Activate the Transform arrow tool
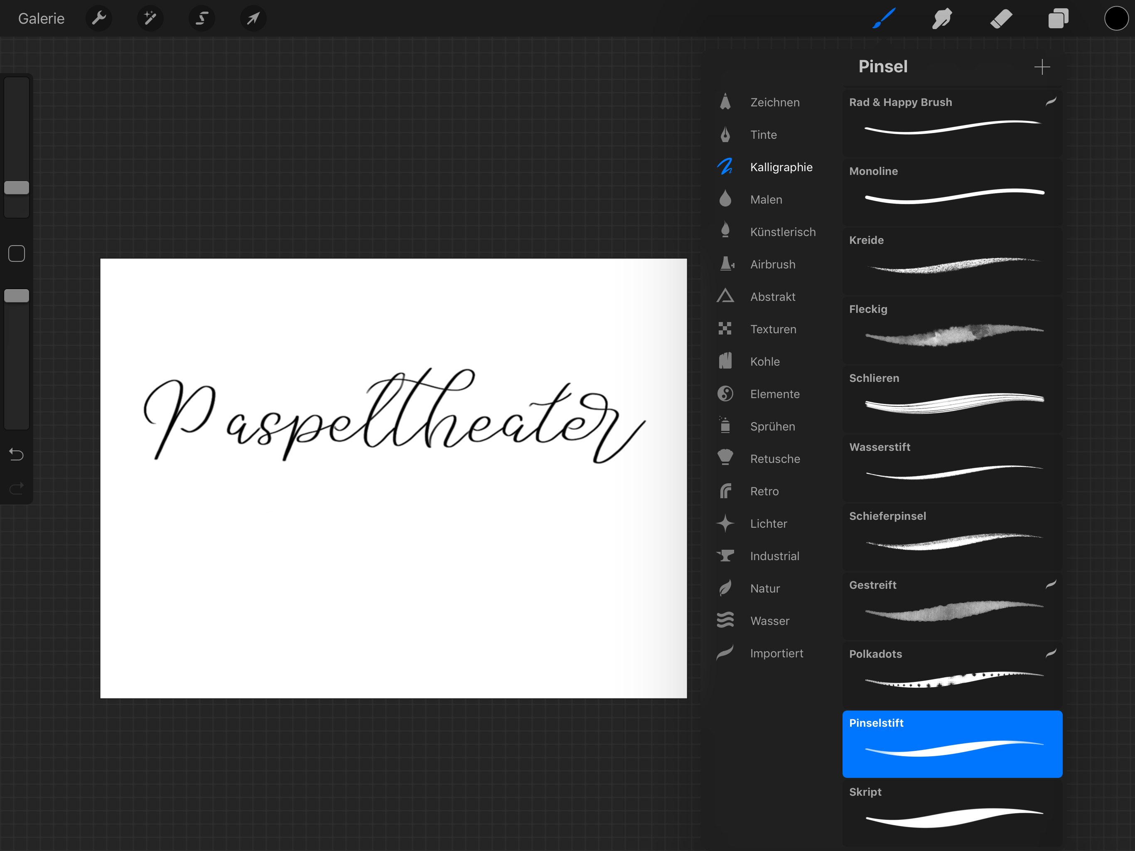This screenshot has height=851, width=1135. [253, 18]
